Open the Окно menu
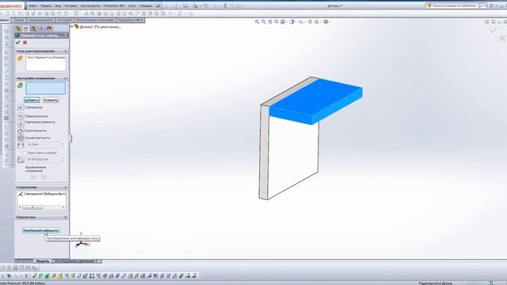This screenshot has width=507, height=285. coord(132,6)
